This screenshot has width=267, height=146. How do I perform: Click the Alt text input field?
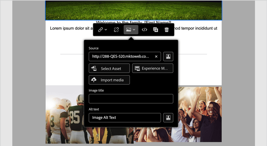125,118
